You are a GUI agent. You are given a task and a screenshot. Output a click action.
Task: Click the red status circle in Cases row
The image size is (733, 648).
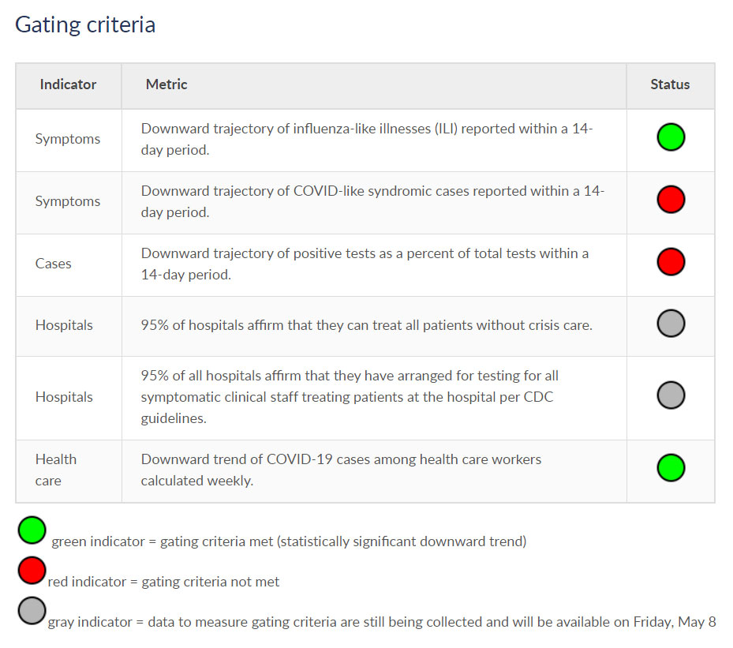point(671,261)
